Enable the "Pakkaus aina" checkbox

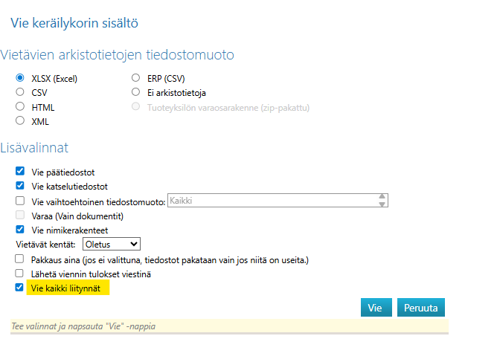[x=20, y=259]
